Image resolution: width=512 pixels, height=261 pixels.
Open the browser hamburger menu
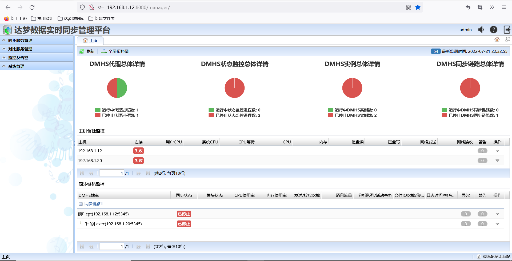504,7
